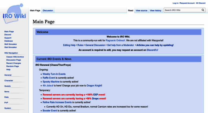Open the Editing Help link
208x113 pixels.
click(69, 45)
